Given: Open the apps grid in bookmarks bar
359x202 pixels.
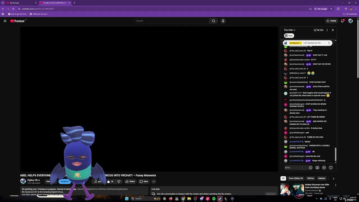Looking at the screenshot, I should pyautogui.click(x=3, y=14).
